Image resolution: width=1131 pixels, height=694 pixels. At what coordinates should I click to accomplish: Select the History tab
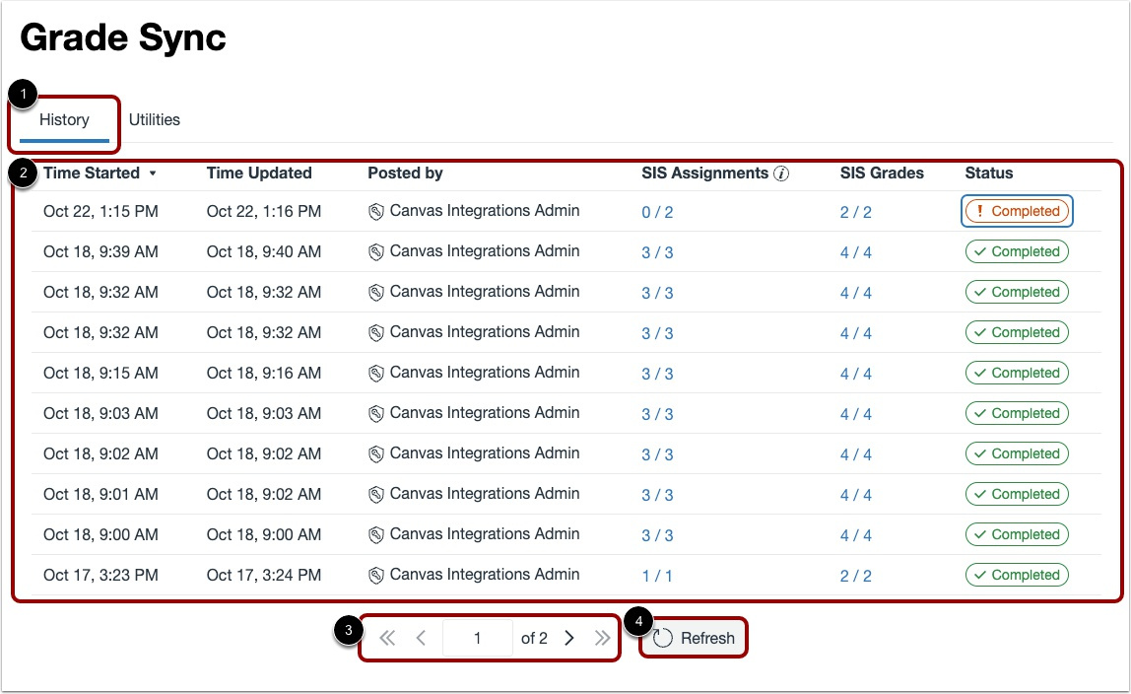click(x=63, y=119)
